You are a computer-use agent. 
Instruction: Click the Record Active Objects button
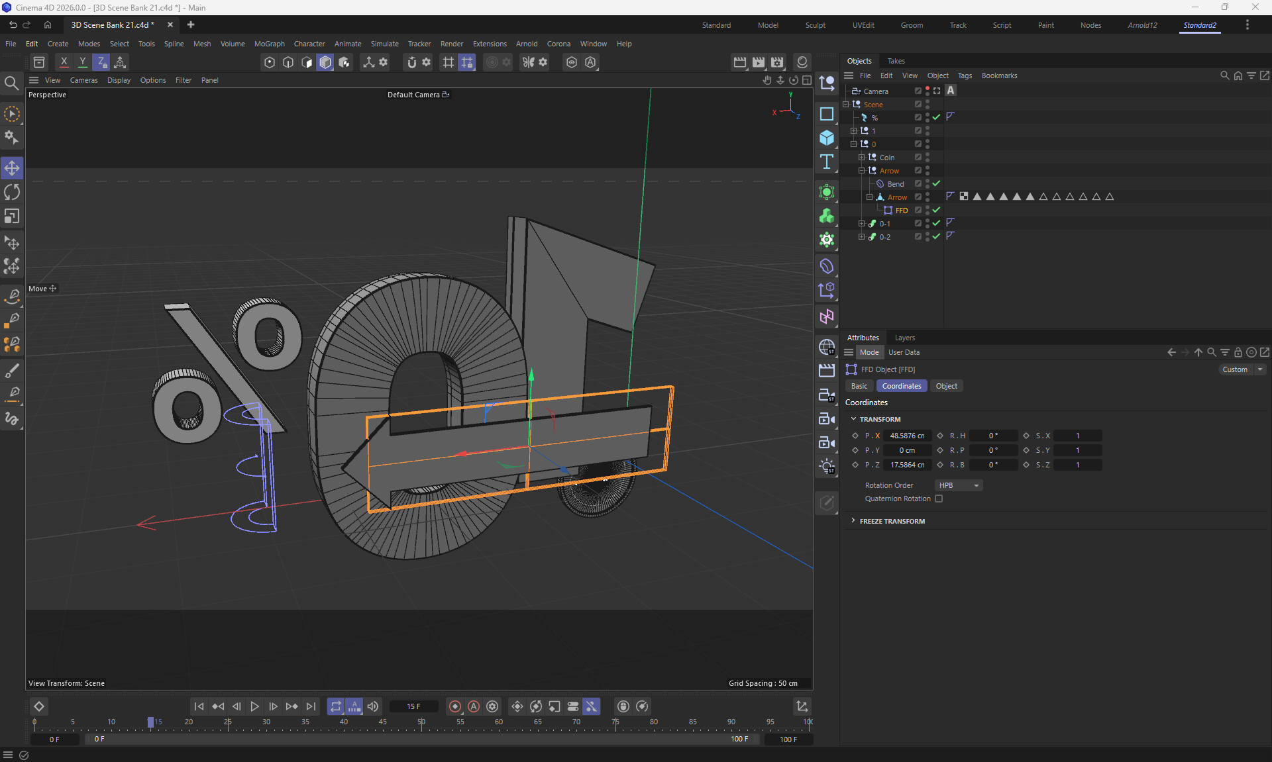(454, 706)
